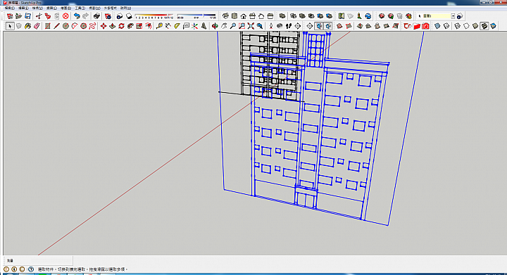Select the Zoom magnifier tool
The image size is (507, 275).
233,26
